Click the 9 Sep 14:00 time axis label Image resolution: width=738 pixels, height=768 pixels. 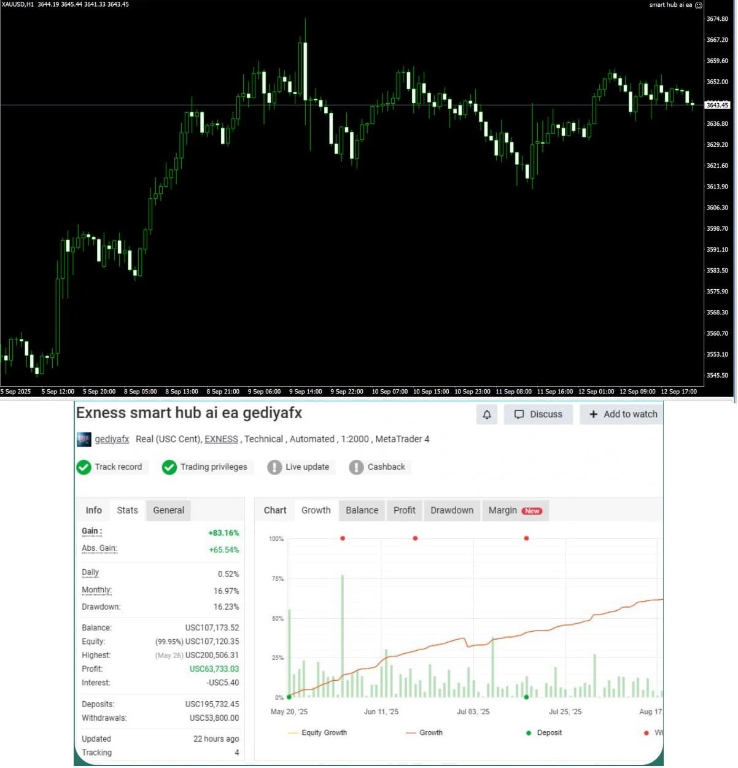[305, 392]
